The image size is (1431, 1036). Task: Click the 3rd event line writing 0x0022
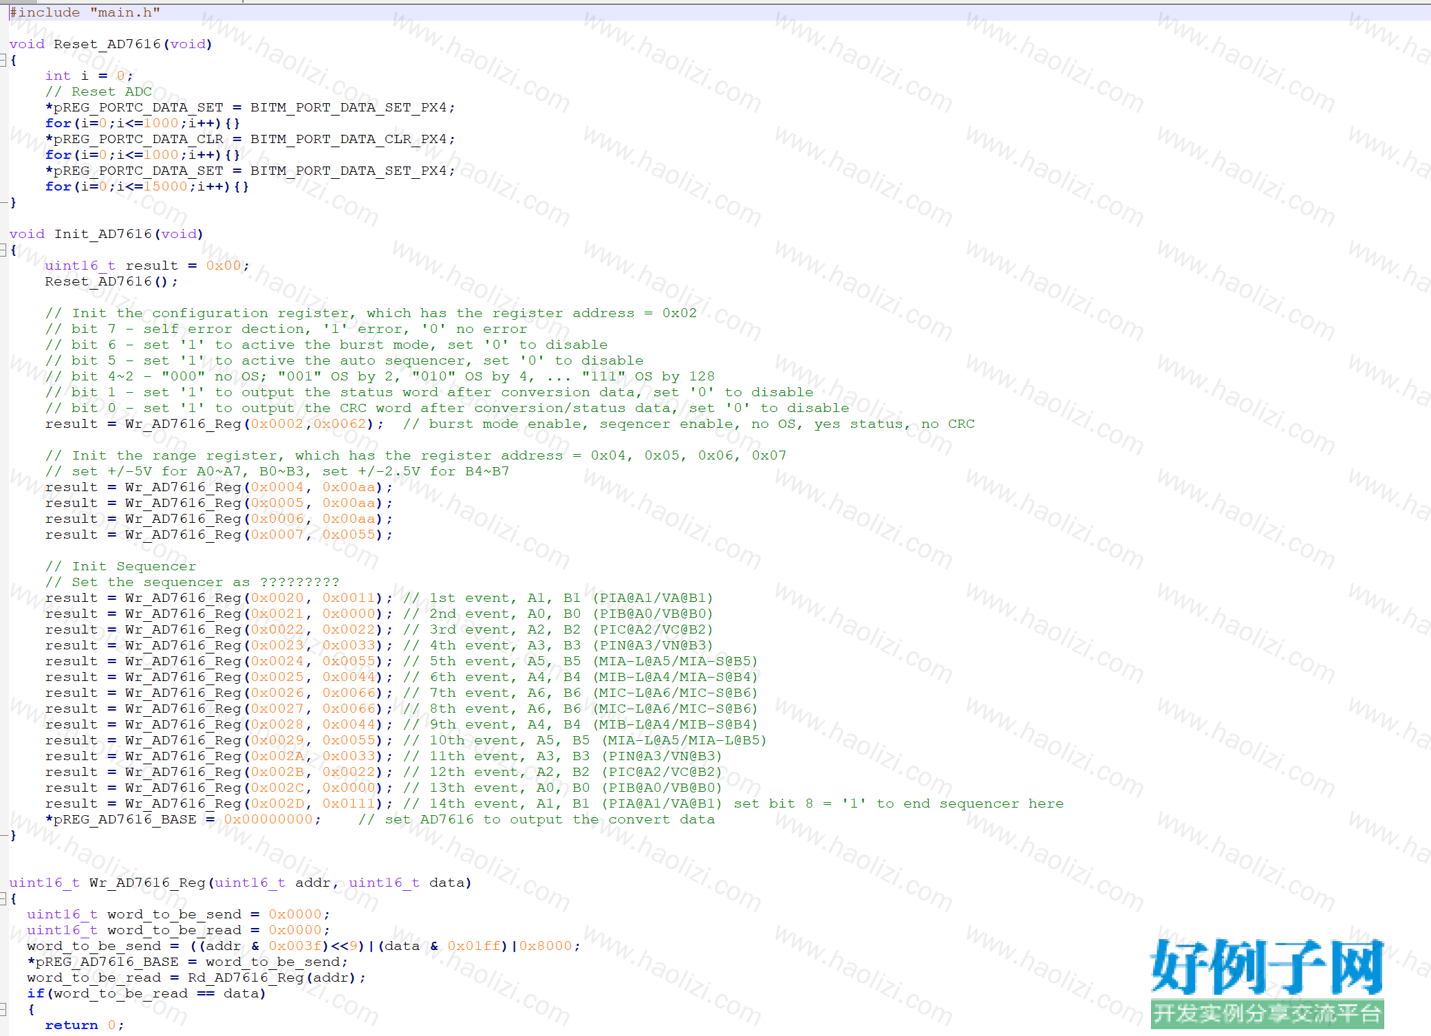tap(379, 629)
